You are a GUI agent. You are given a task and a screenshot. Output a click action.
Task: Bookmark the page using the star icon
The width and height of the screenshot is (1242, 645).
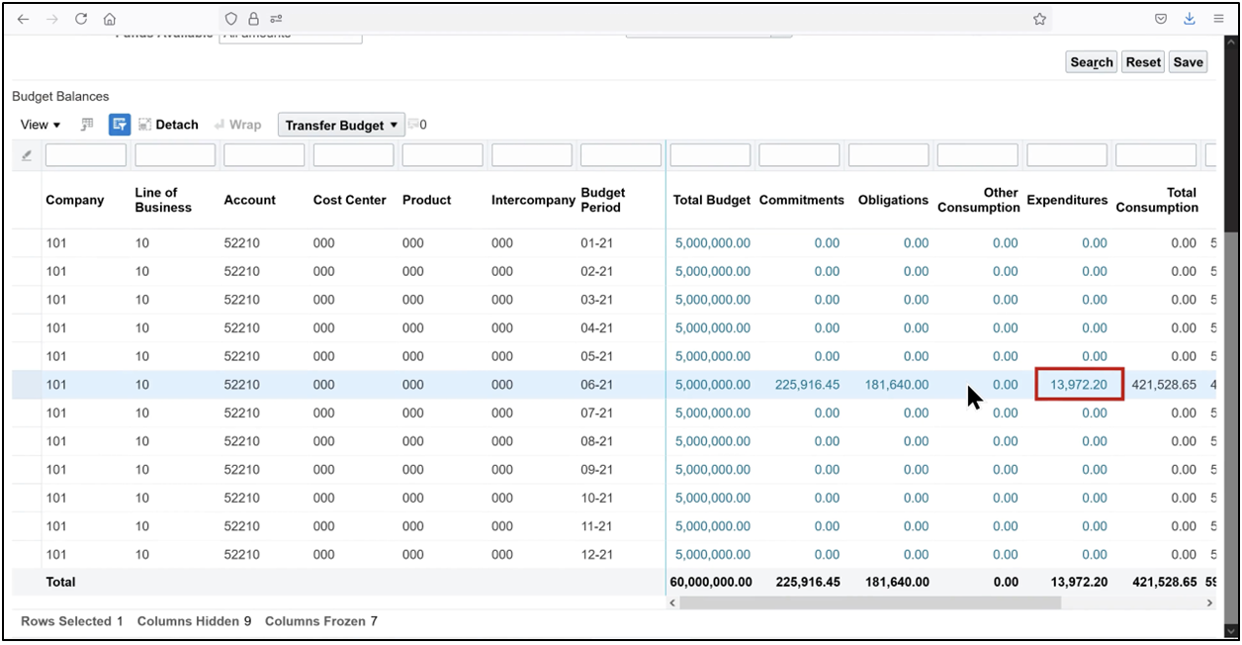pyautogui.click(x=1039, y=18)
